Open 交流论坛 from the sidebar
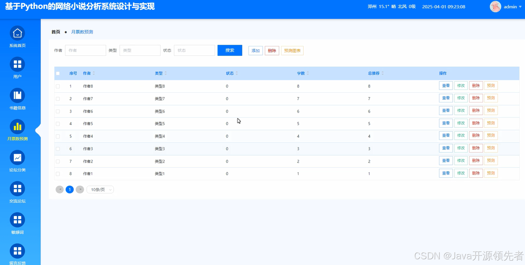 click(x=17, y=191)
